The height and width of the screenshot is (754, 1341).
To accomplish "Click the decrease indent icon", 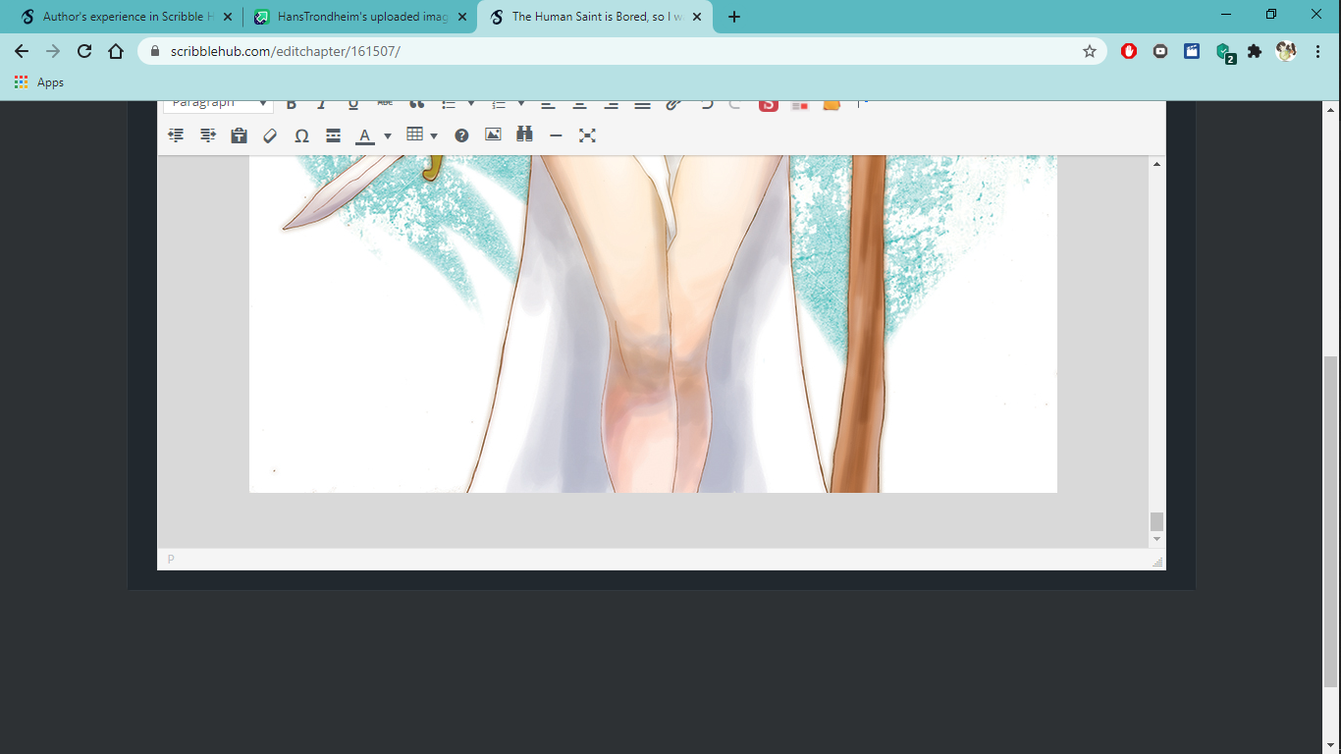I will (x=176, y=135).
